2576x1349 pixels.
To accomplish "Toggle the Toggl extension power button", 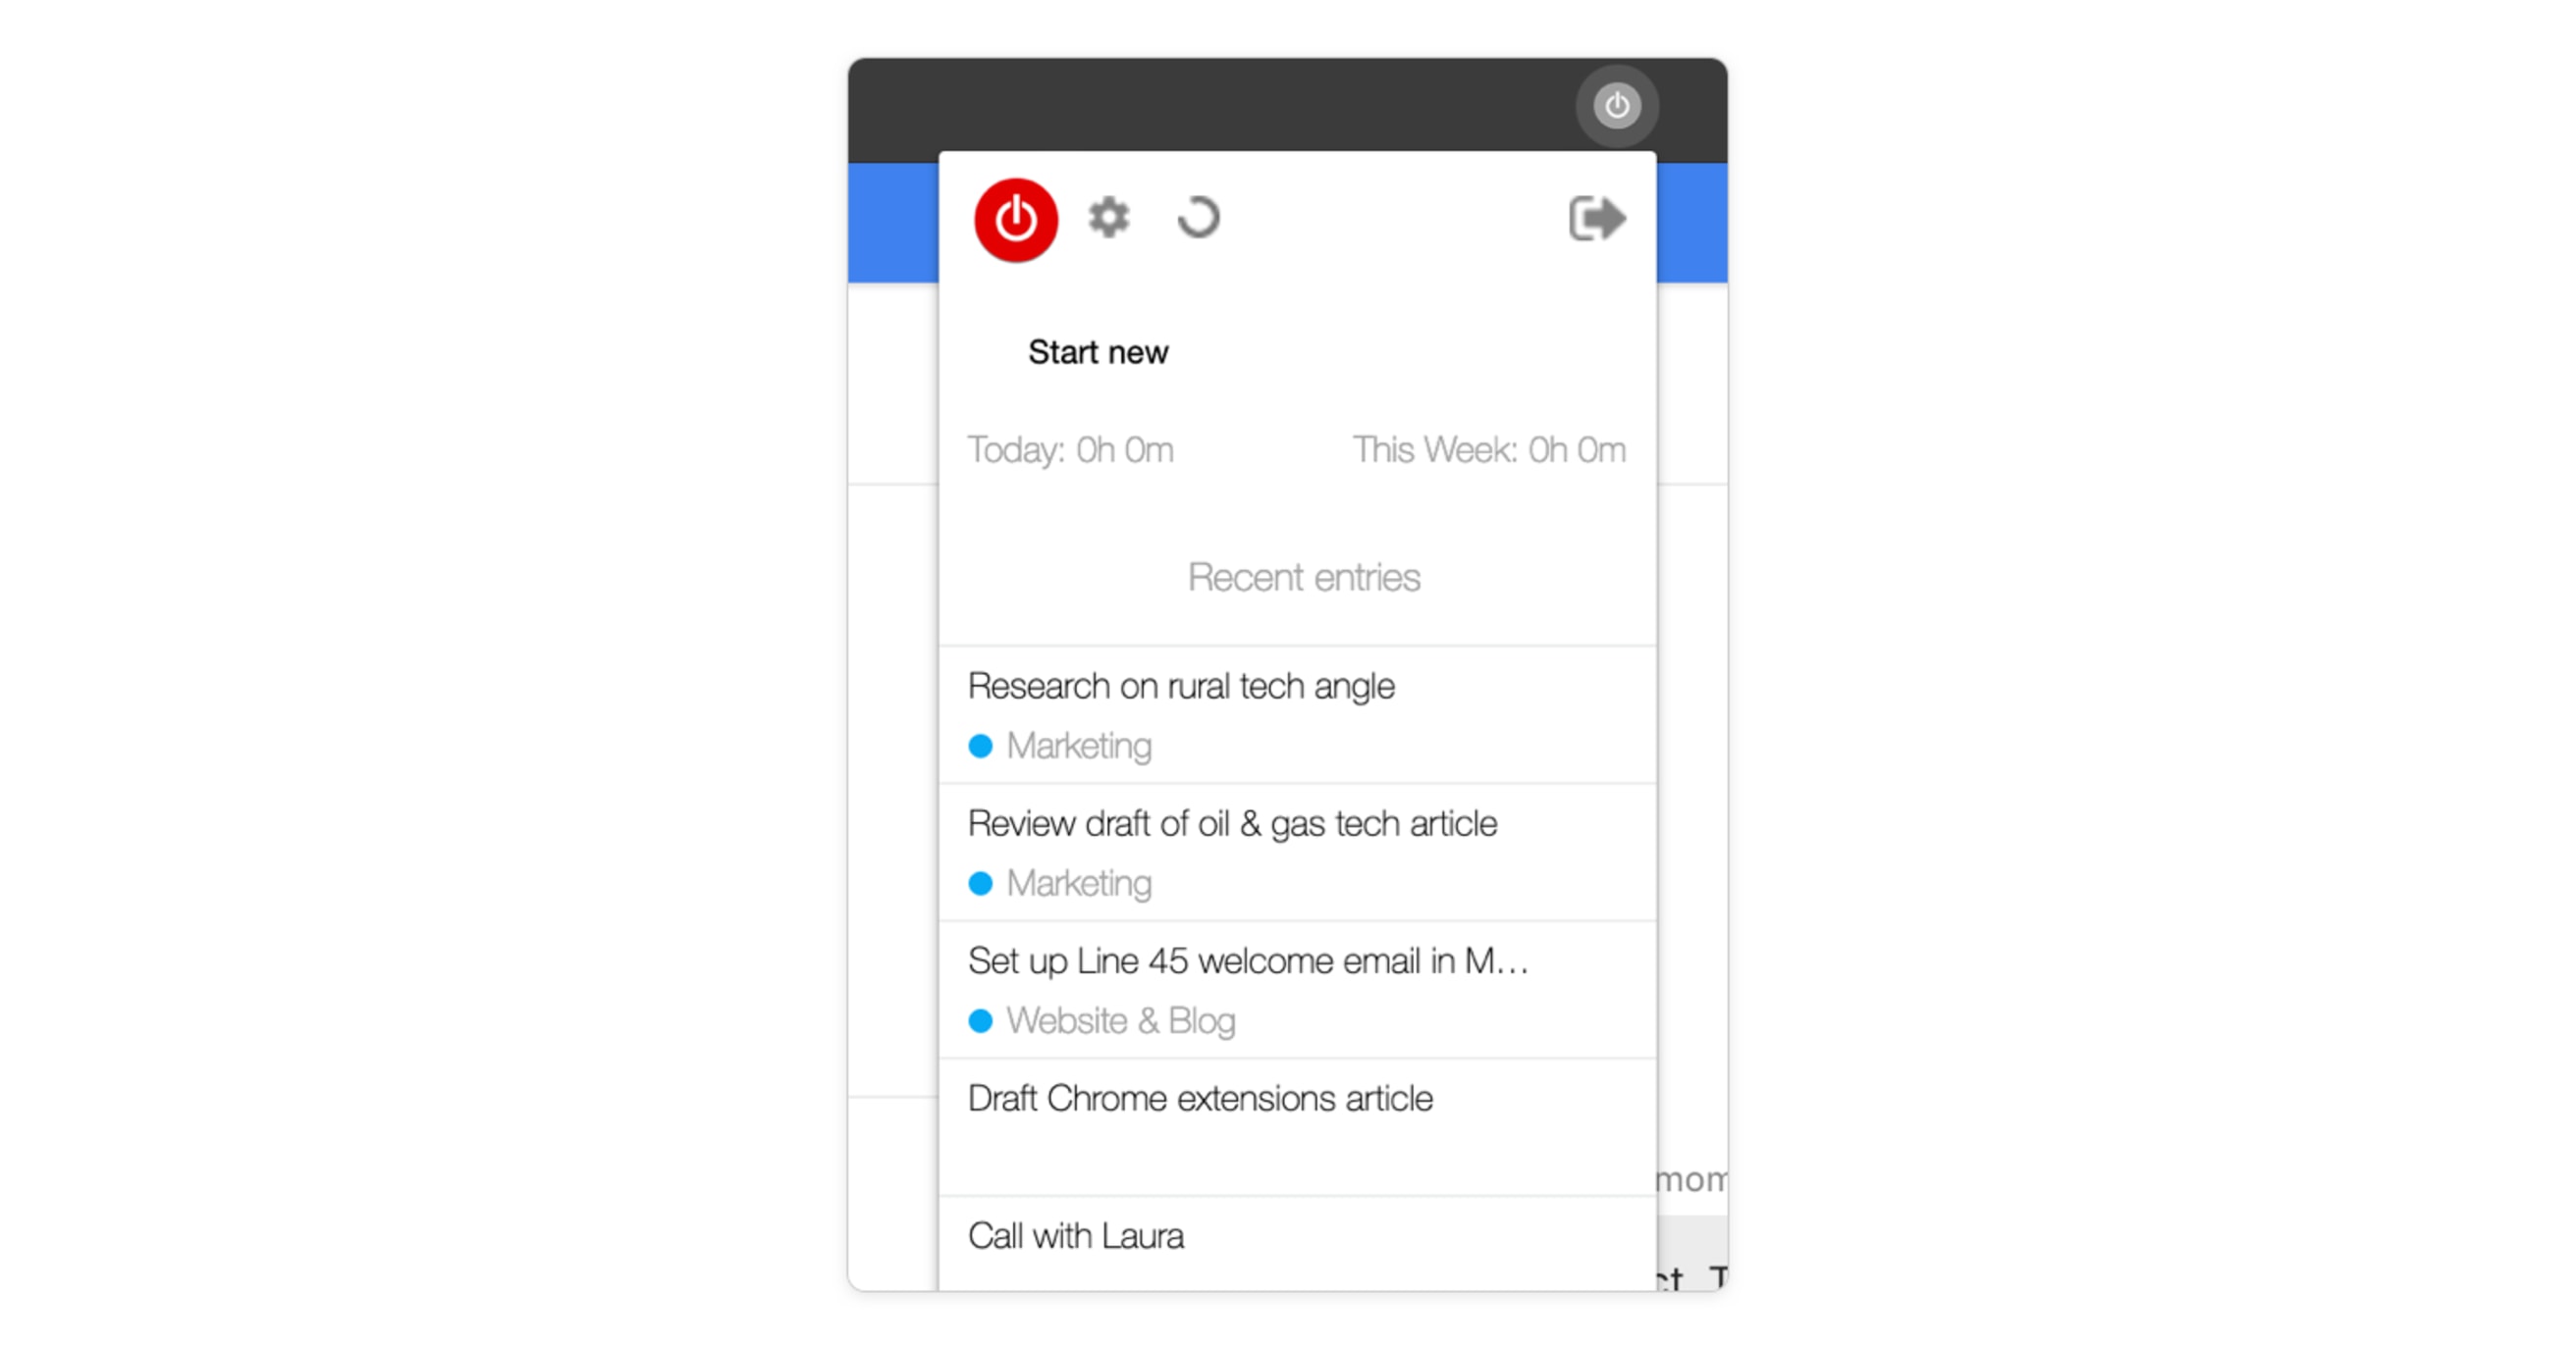I will [1015, 218].
